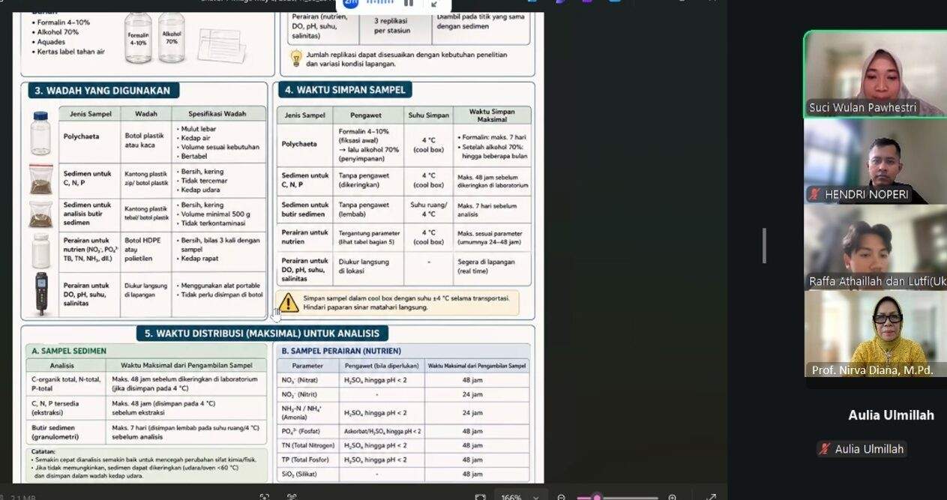Screen dimensions: 947x500
Task: Click HENDRI NOPERI's muted microphone icon
Action: coord(815,194)
